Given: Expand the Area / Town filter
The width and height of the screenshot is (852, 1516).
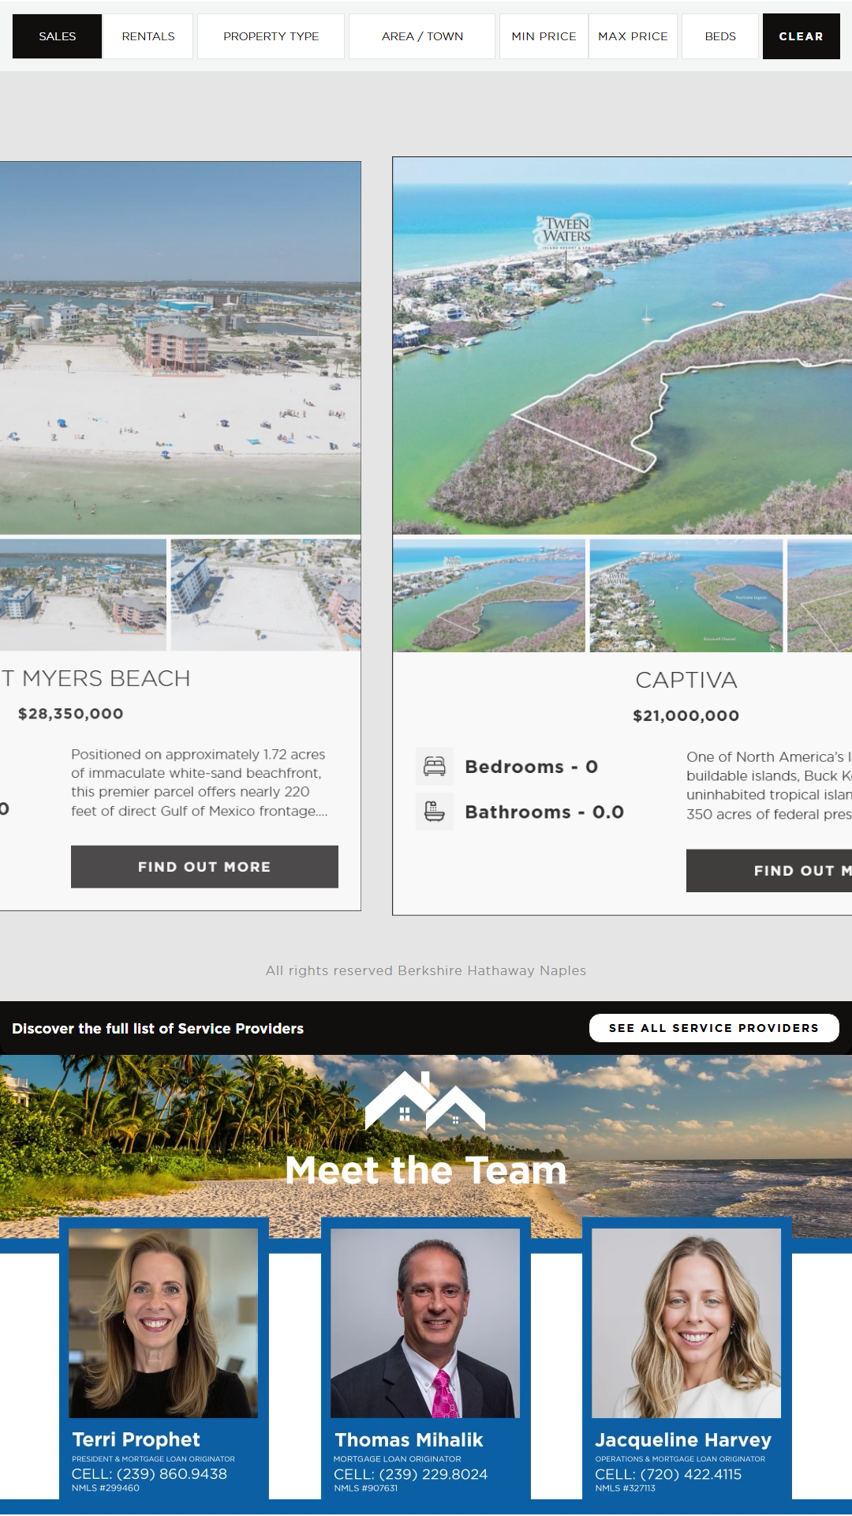Looking at the screenshot, I should point(422,36).
